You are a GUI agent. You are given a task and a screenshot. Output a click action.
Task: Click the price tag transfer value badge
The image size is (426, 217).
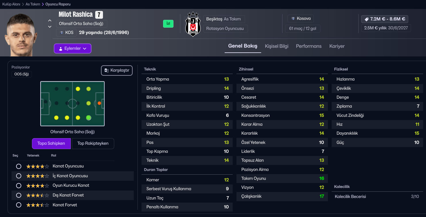385,19
